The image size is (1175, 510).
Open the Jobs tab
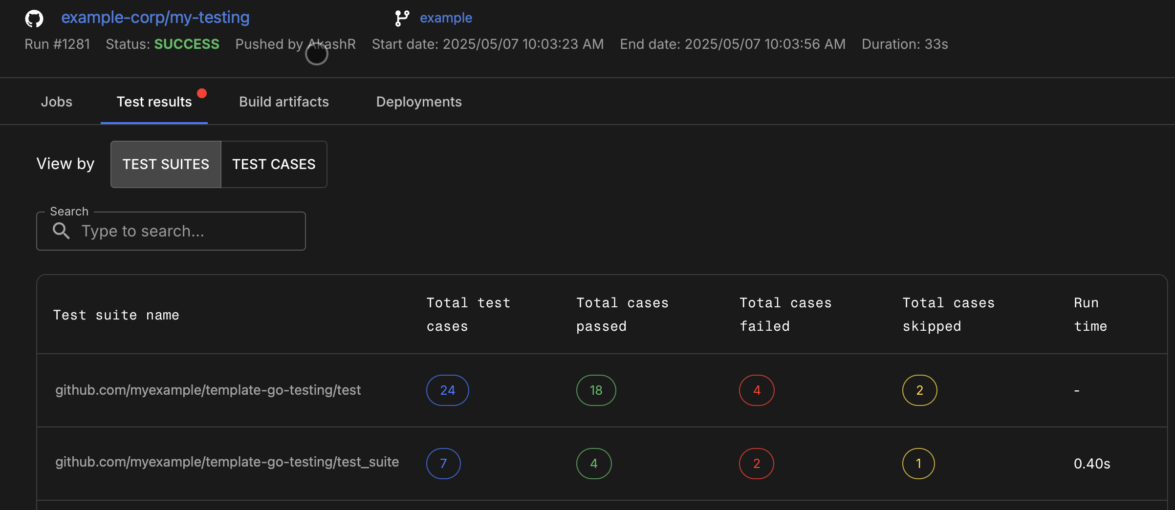(57, 102)
